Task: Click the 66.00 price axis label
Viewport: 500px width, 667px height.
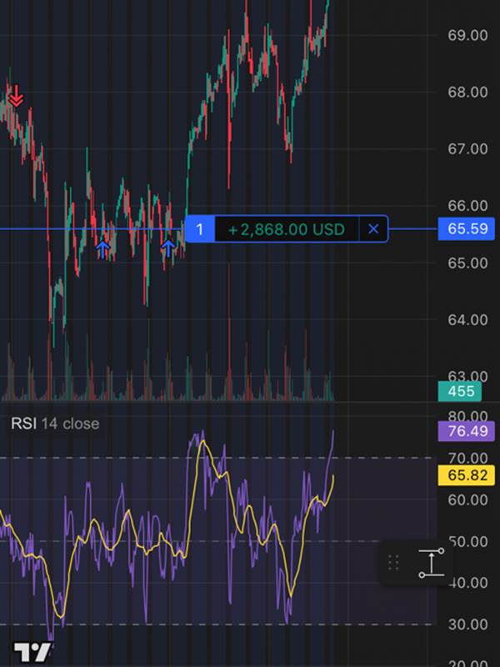Action: pos(467,206)
